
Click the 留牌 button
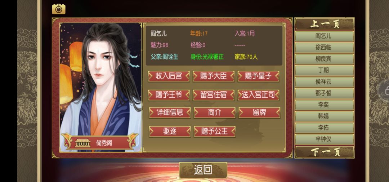tap(259, 113)
